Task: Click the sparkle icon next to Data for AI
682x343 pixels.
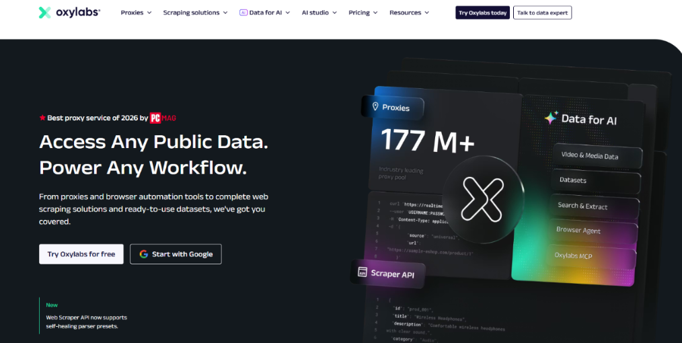Action: 551,119
